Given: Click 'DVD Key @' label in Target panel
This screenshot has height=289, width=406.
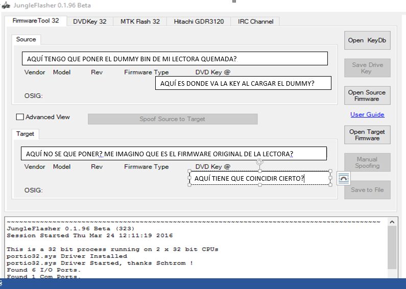Looking at the screenshot, I should click(212, 167).
